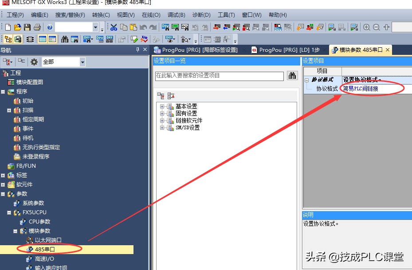Click the Open project folder icon
The height and width of the screenshot is (270, 412).
(x=18, y=27)
